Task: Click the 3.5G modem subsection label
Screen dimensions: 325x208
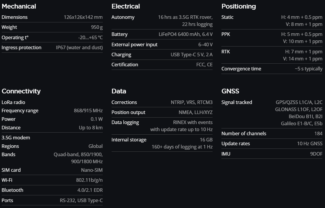Action: pyautogui.click(x=16, y=138)
